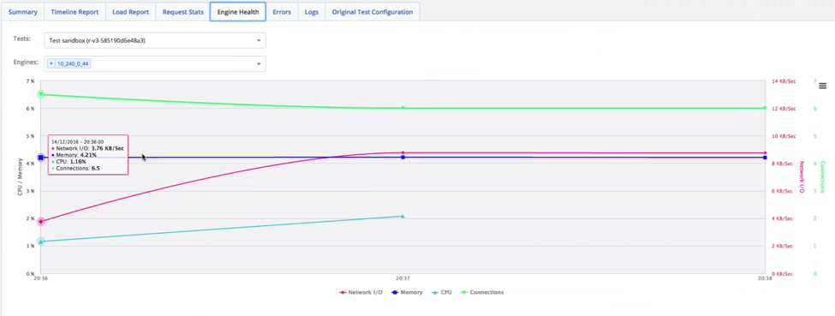Toggle Memory series visibility in legend

(x=407, y=292)
